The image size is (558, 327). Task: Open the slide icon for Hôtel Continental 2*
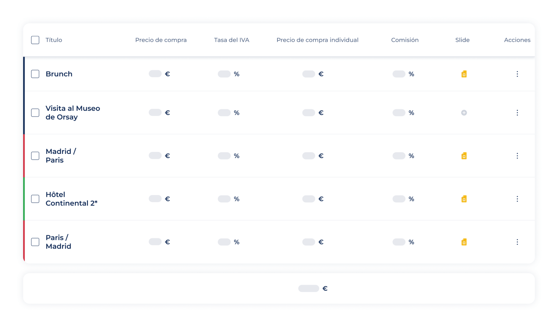(464, 199)
